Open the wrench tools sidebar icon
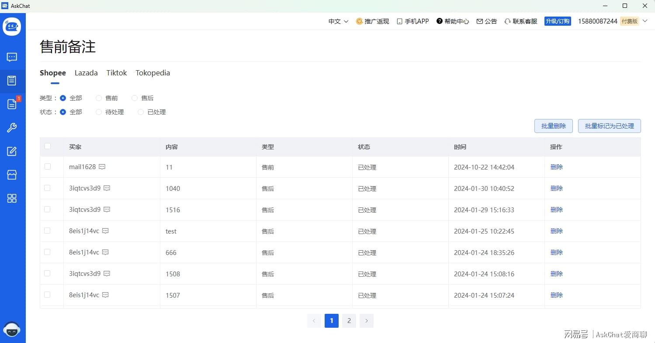The height and width of the screenshot is (343, 655). (12, 128)
